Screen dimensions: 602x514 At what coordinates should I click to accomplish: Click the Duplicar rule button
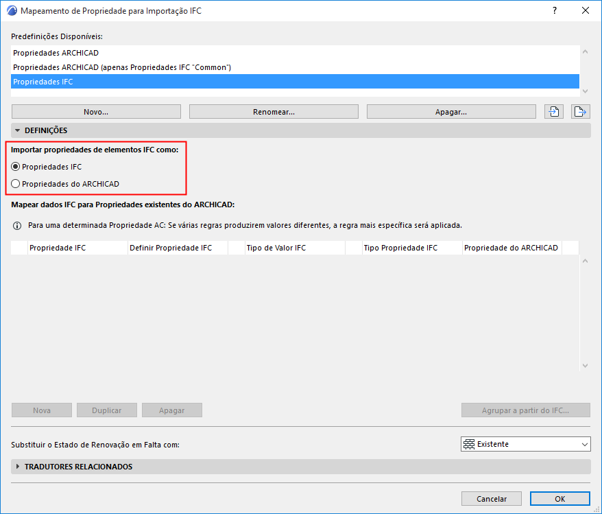107,410
